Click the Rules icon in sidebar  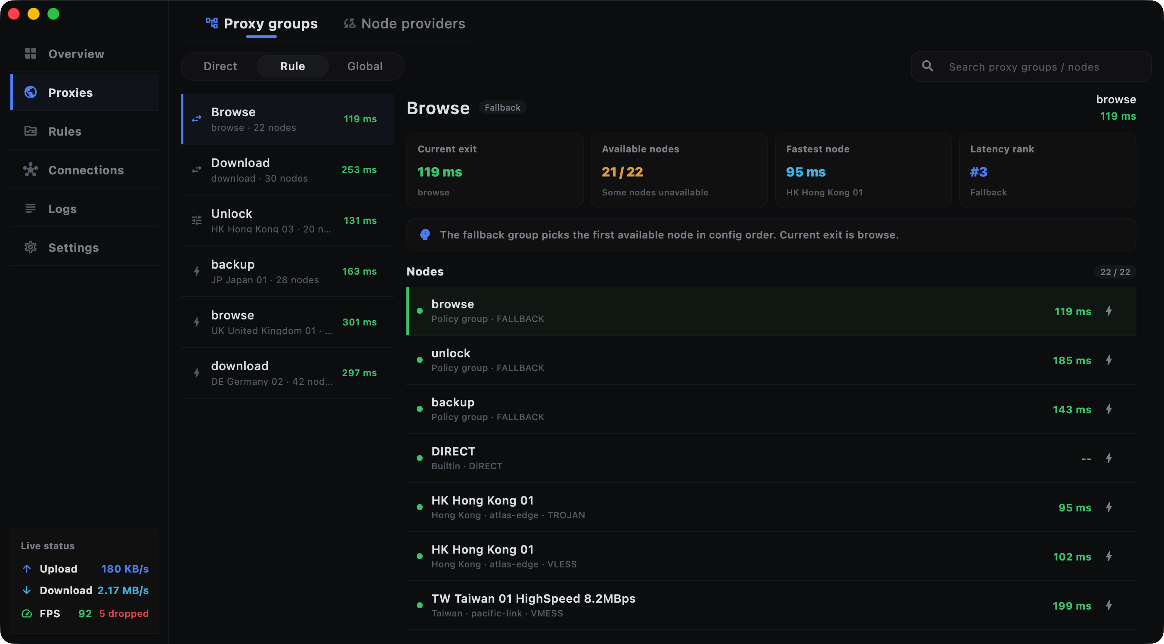(30, 131)
